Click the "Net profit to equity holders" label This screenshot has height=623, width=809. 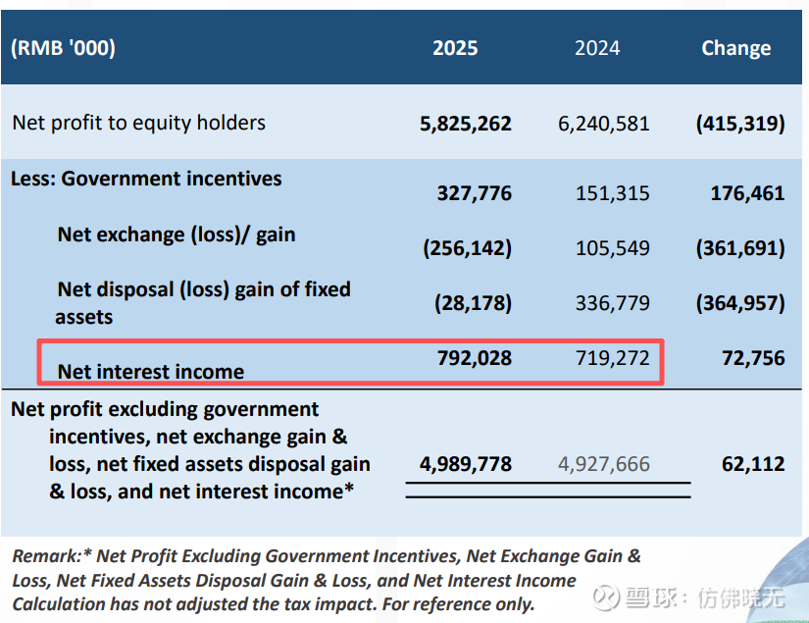click(139, 123)
